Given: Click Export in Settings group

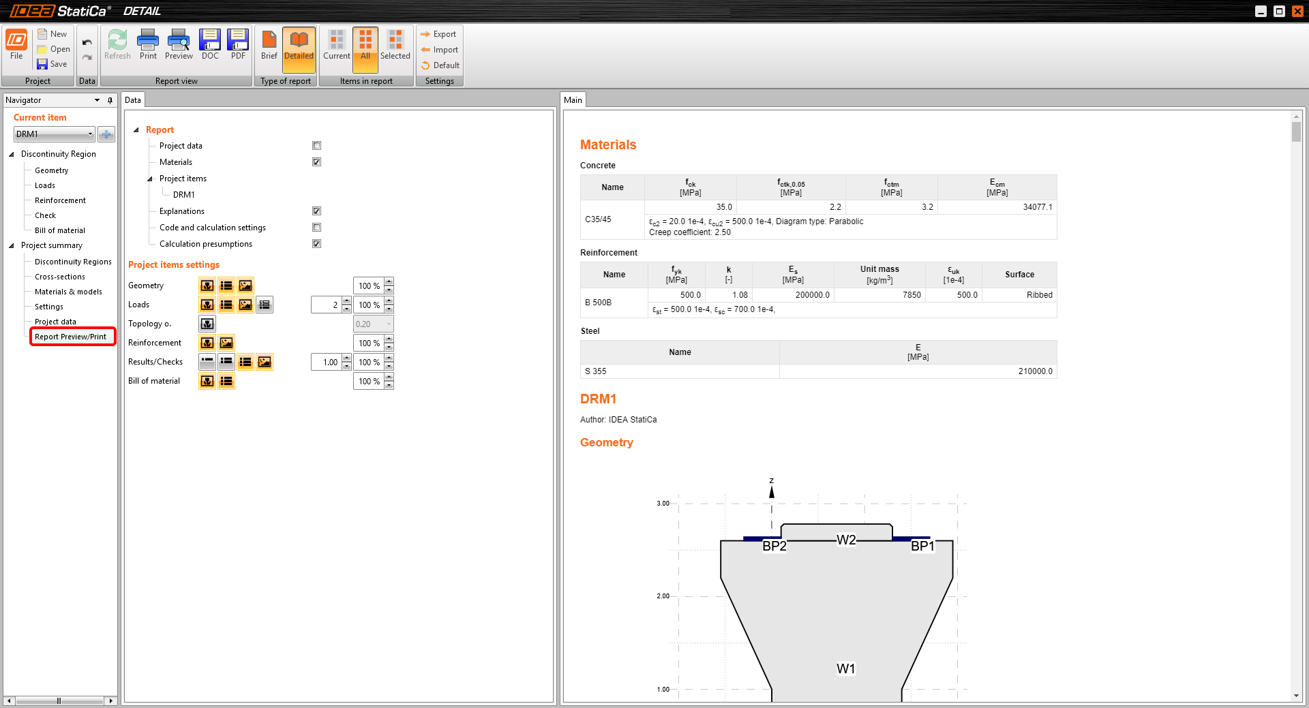Looking at the screenshot, I should [x=438, y=34].
